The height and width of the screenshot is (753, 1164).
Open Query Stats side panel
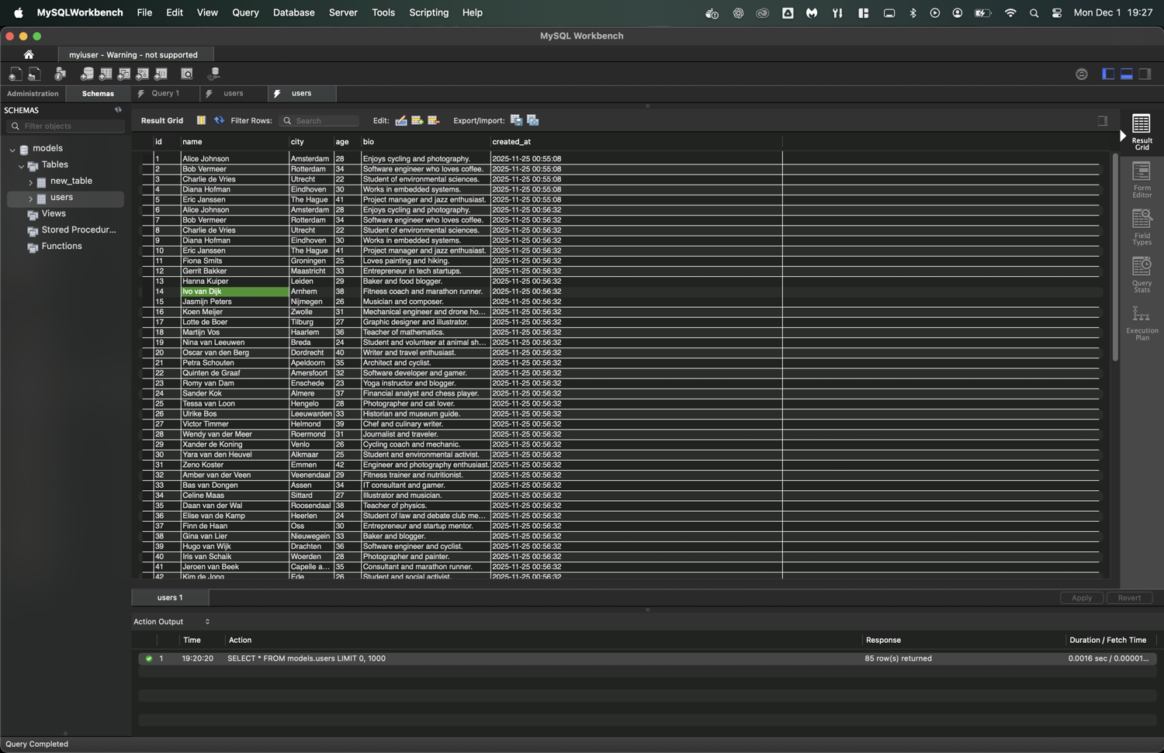(x=1141, y=275)
